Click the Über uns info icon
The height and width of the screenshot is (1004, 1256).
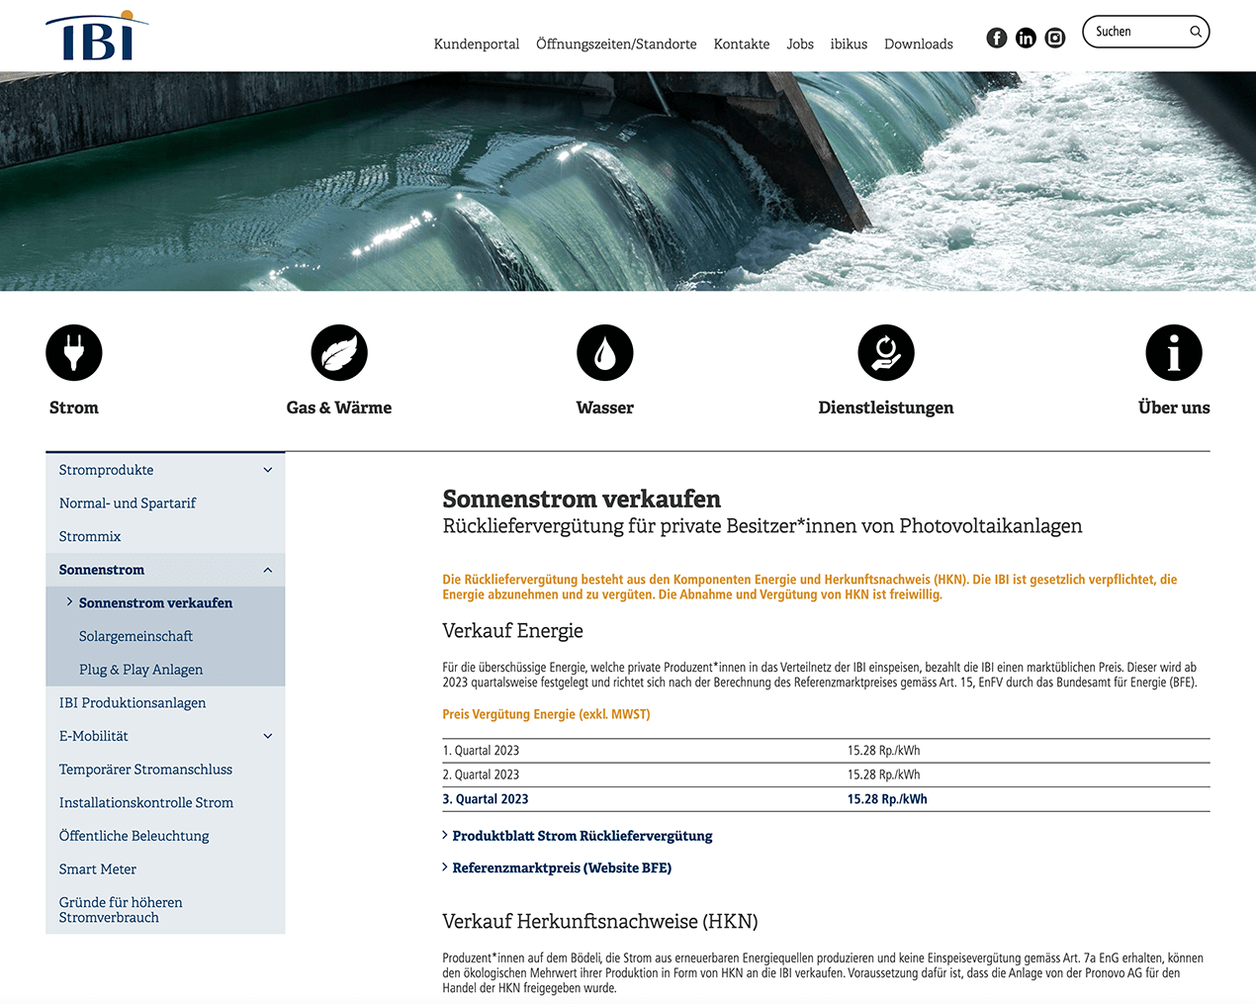click(x=1174, y=353)
